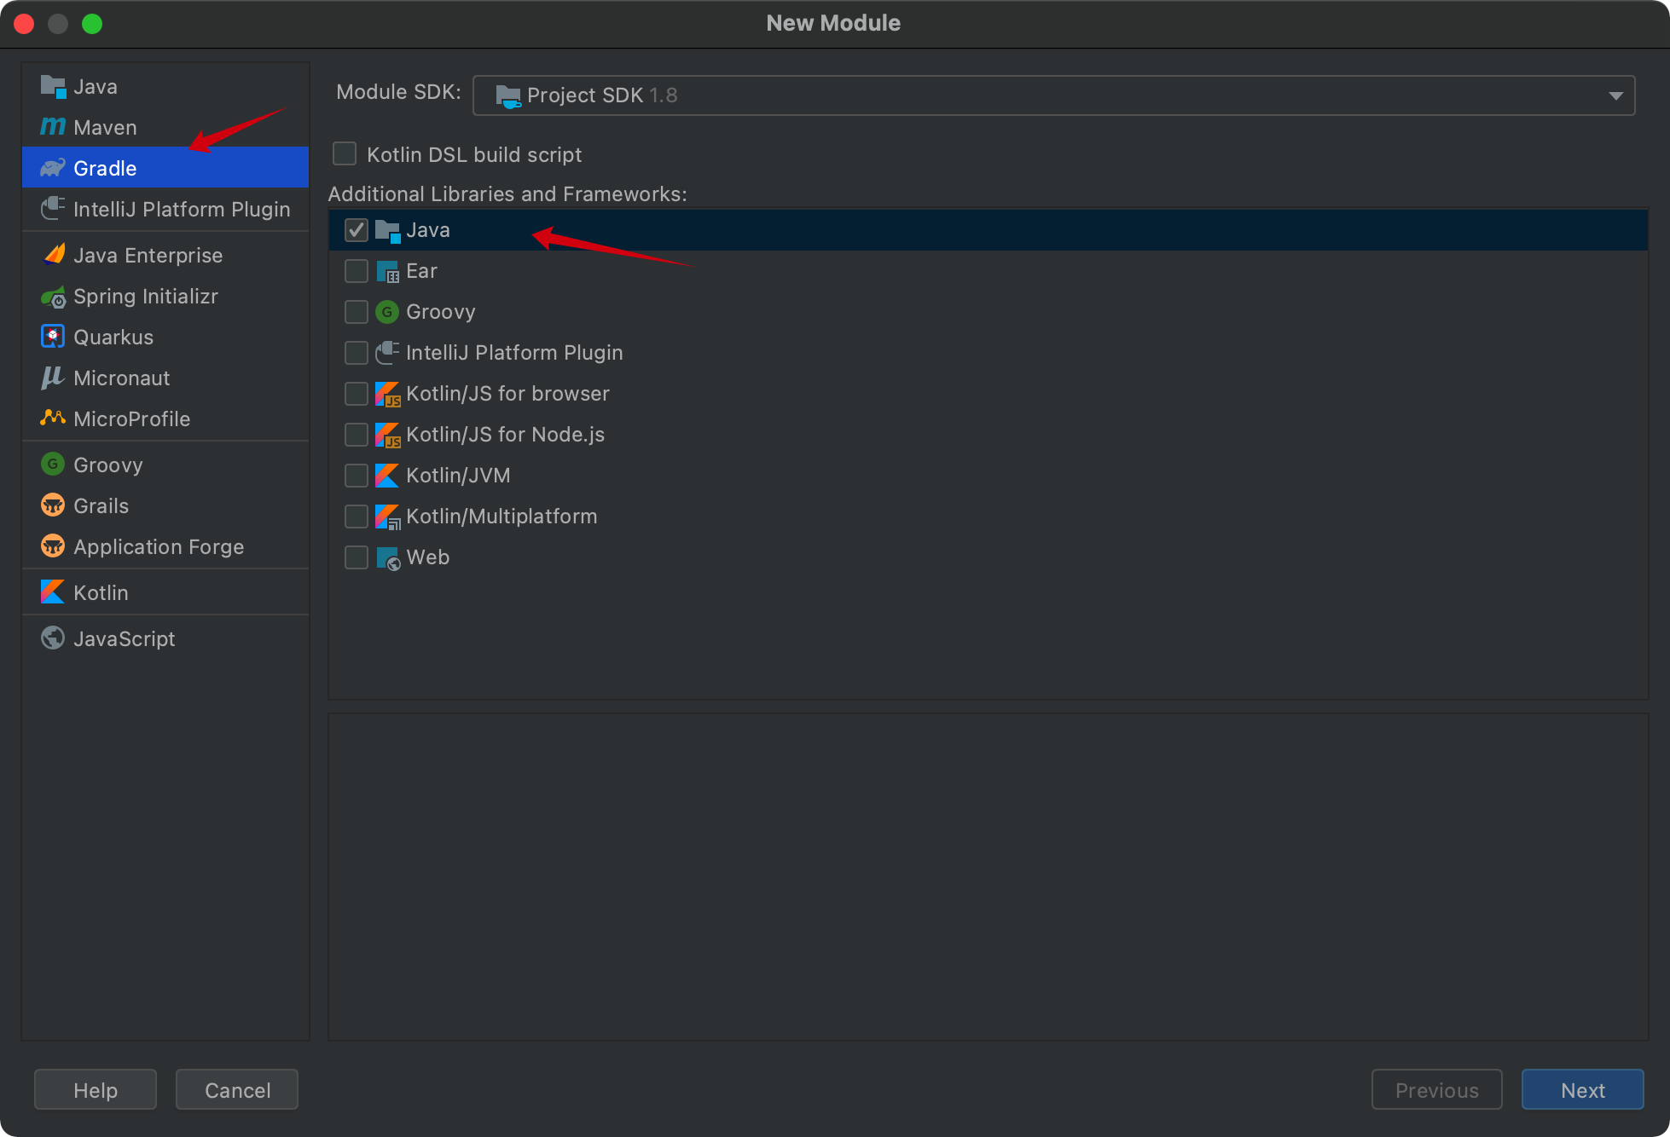The image size is (1670, 1137).
Task: Check Kotlin/JS for browser checkbox
Action: tap(357, 394)
